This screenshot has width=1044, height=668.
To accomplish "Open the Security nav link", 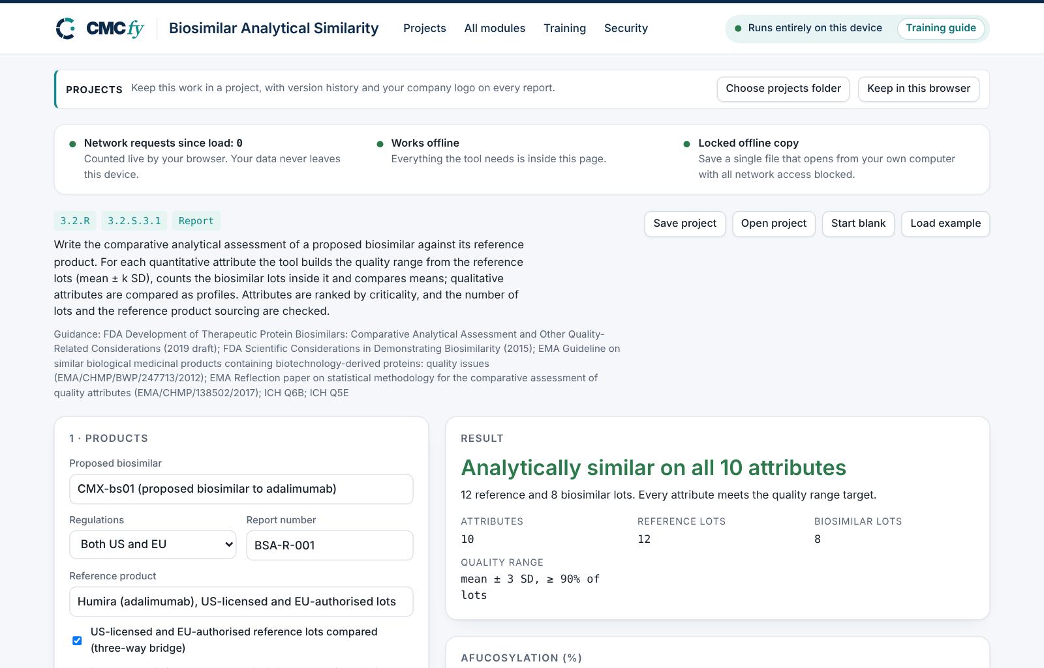I will coord(626,28).
